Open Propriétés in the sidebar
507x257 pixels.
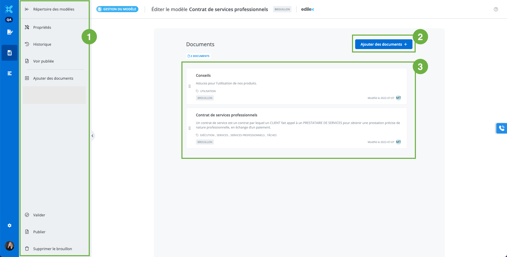(42, 27)
